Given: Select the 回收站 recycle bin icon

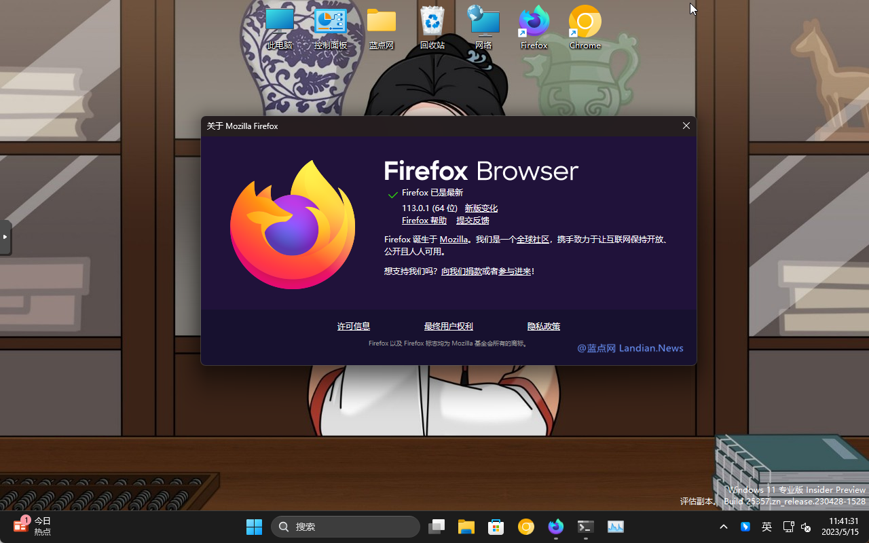Looking at the screenshot, I should click(432, 28).
